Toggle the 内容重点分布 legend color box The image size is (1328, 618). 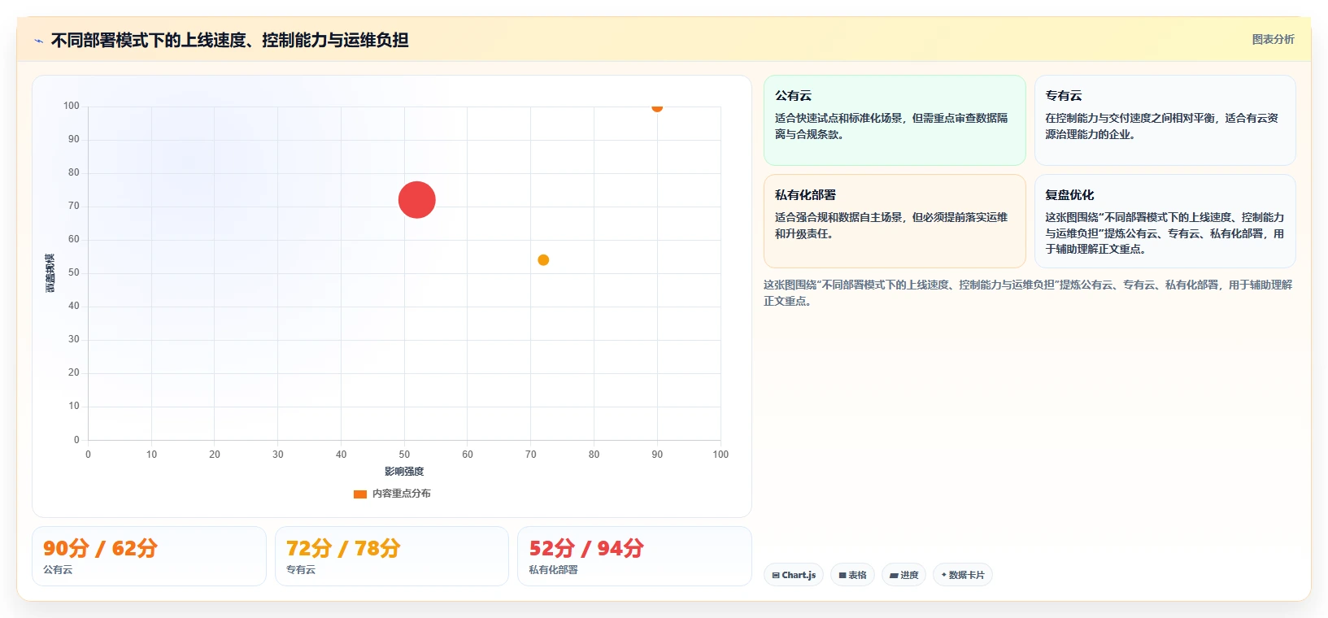click(360, 494)
